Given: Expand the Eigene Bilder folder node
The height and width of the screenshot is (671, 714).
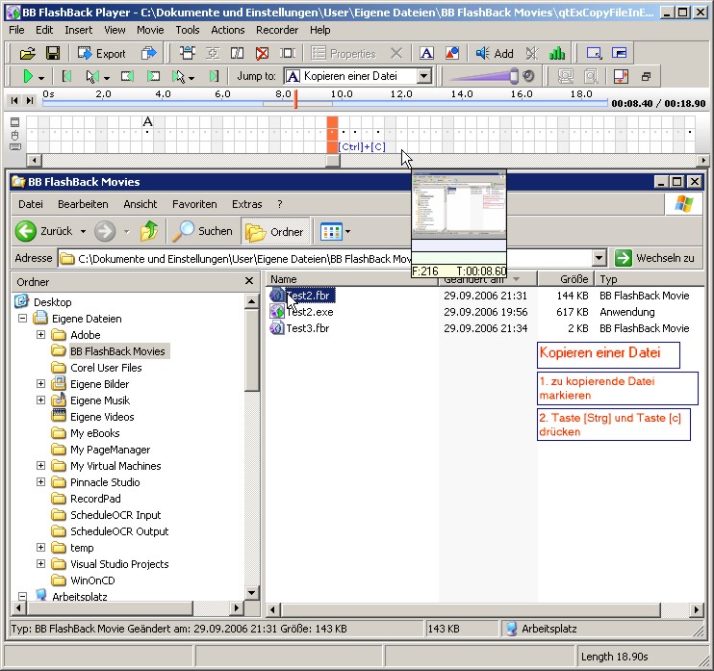Looking at the screenshot, I should click(41, 384).
